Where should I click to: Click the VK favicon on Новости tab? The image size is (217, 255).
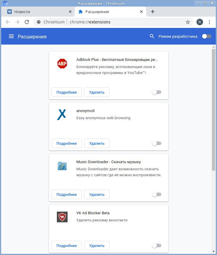tap(10, 12)
